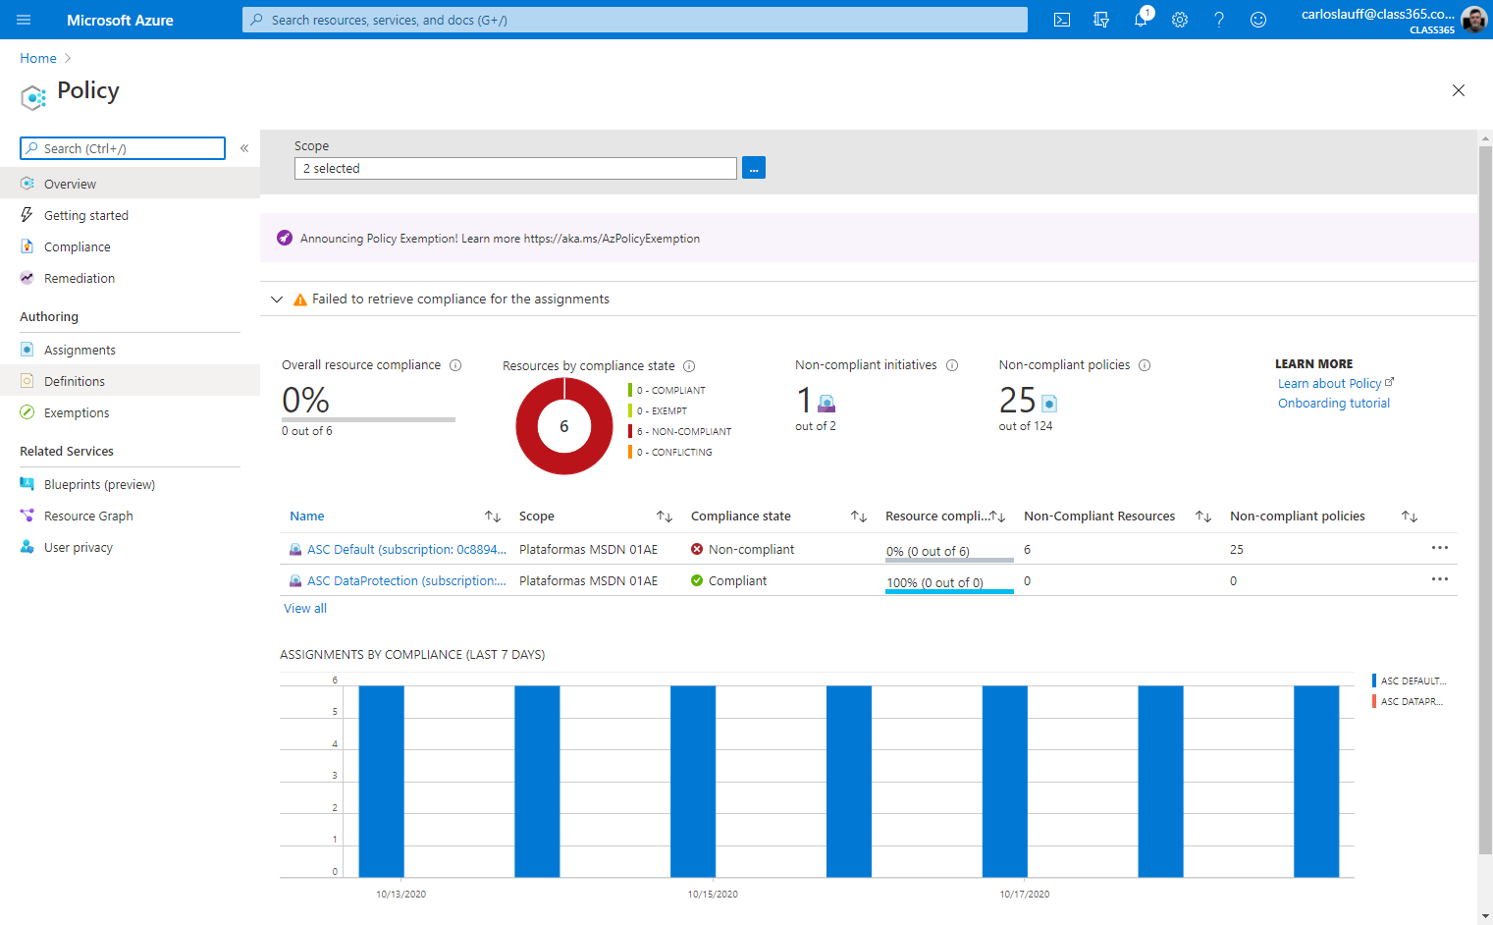The image size is (1493, 925).
Task: Open Onboarding tutorial link
Action: [x=1334, y=403]
